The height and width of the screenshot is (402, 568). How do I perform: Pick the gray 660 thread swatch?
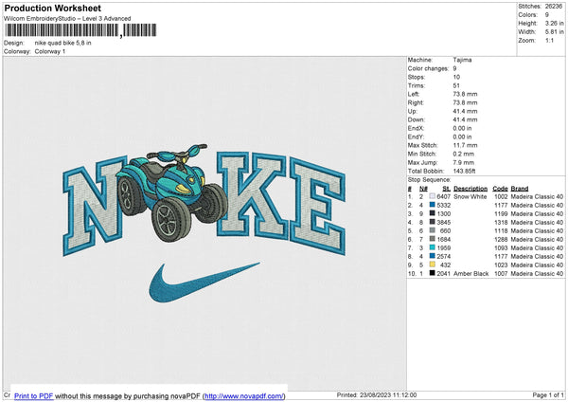pyautogui.click(x=432, y=230)
